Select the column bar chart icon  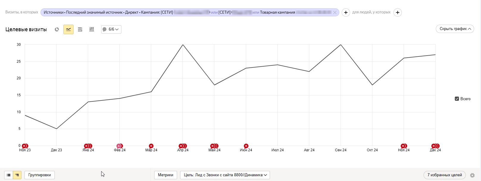(x=92, y=29)
